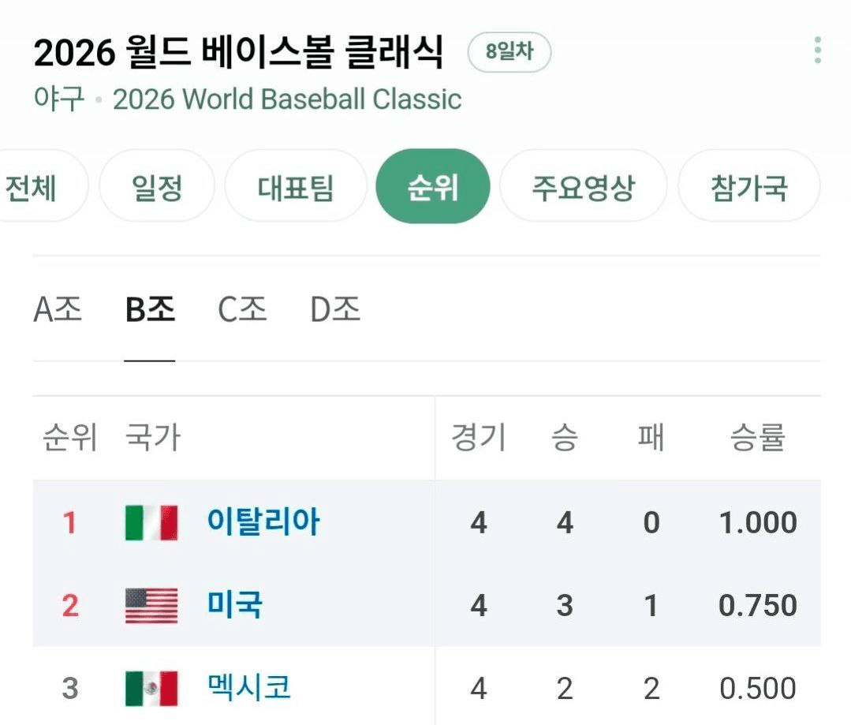Click the Italy flag icon

(151, 522)
